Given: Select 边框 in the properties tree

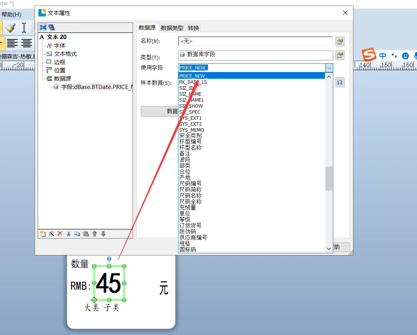Looking at the screenshot, I should (x=59, y=62).
